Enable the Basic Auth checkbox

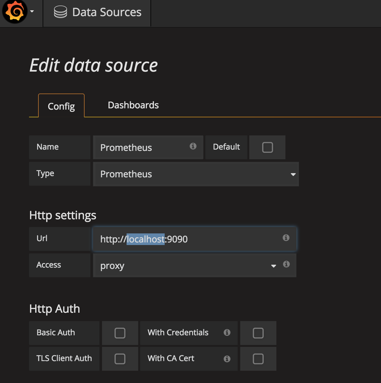[120, 333]
